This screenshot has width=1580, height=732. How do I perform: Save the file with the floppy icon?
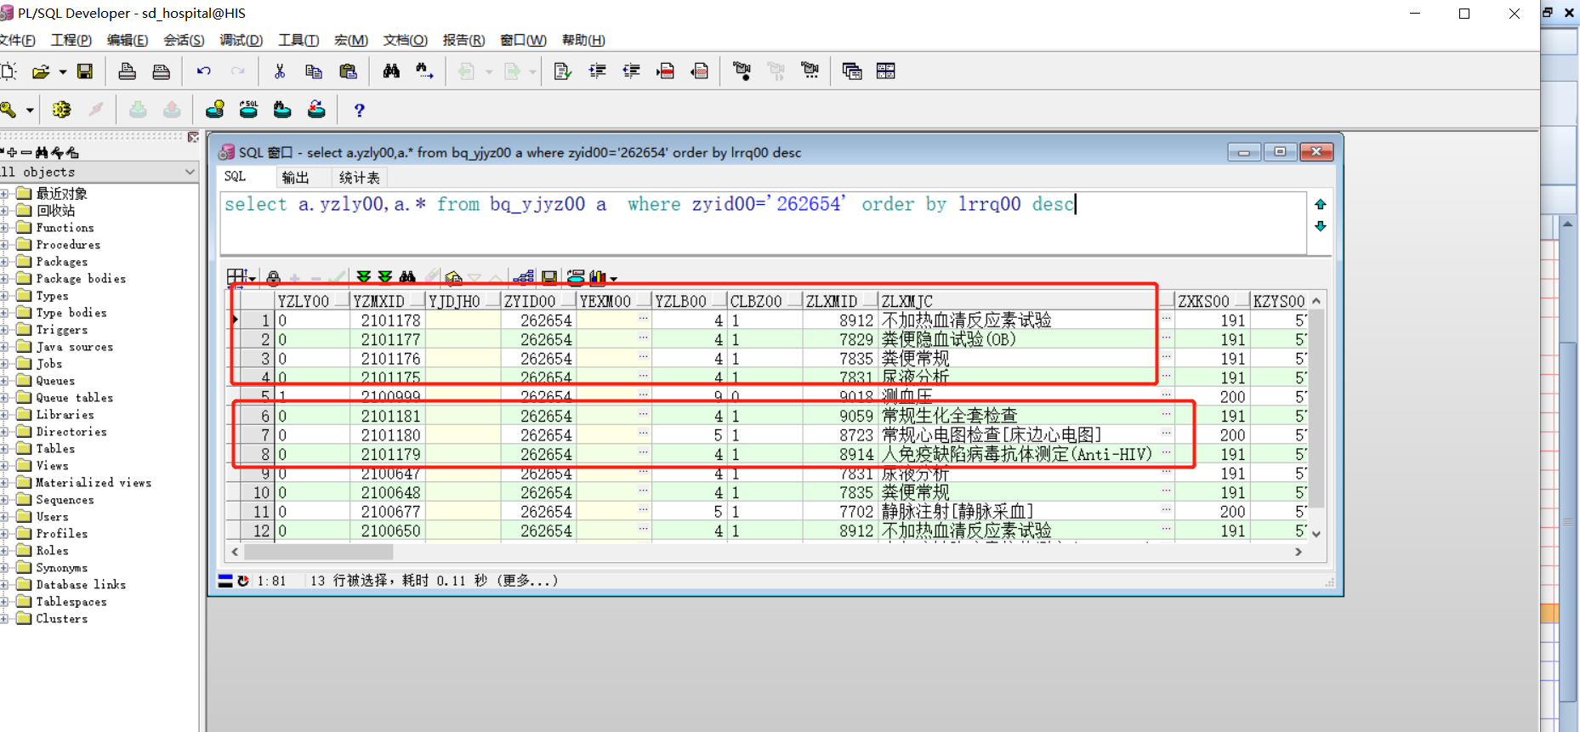[x=85, y=71]
